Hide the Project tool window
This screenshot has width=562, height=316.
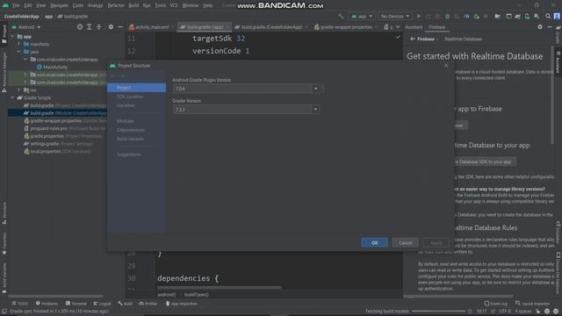tap(120, 27)
